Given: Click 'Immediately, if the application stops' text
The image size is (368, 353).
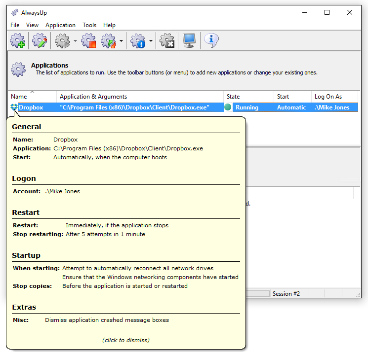Looking at the screenshot, I should coord(117,225).
